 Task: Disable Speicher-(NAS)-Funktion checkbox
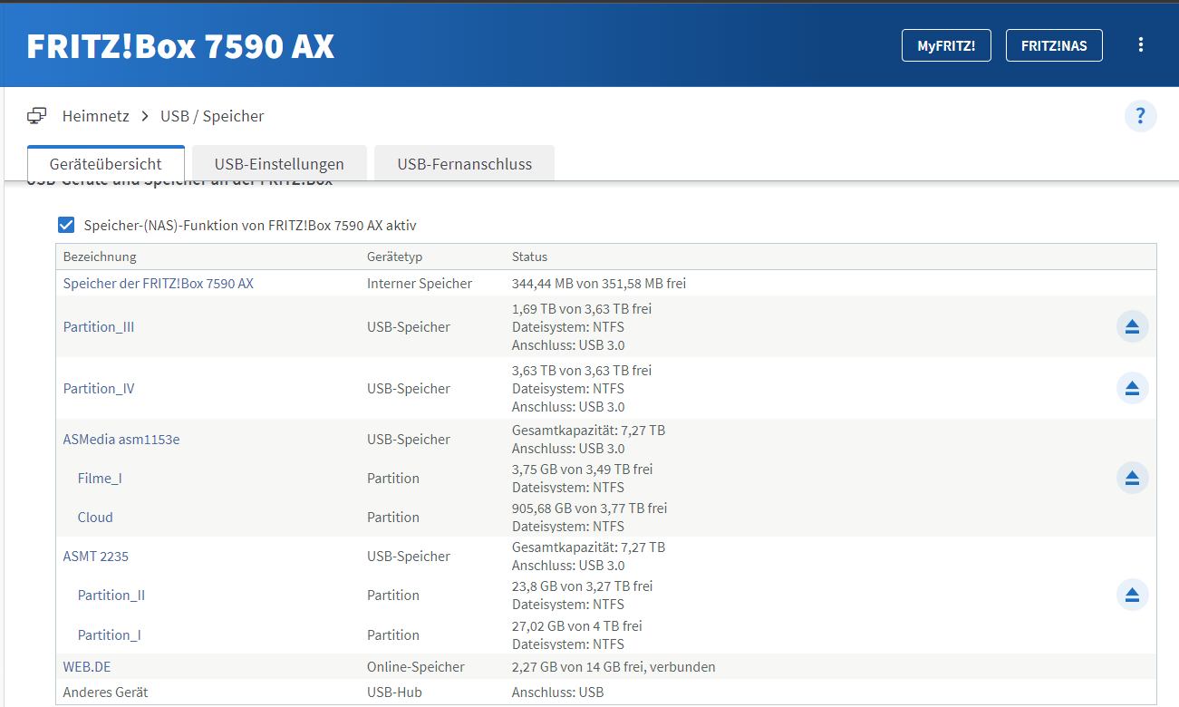(x=66, y=225)
